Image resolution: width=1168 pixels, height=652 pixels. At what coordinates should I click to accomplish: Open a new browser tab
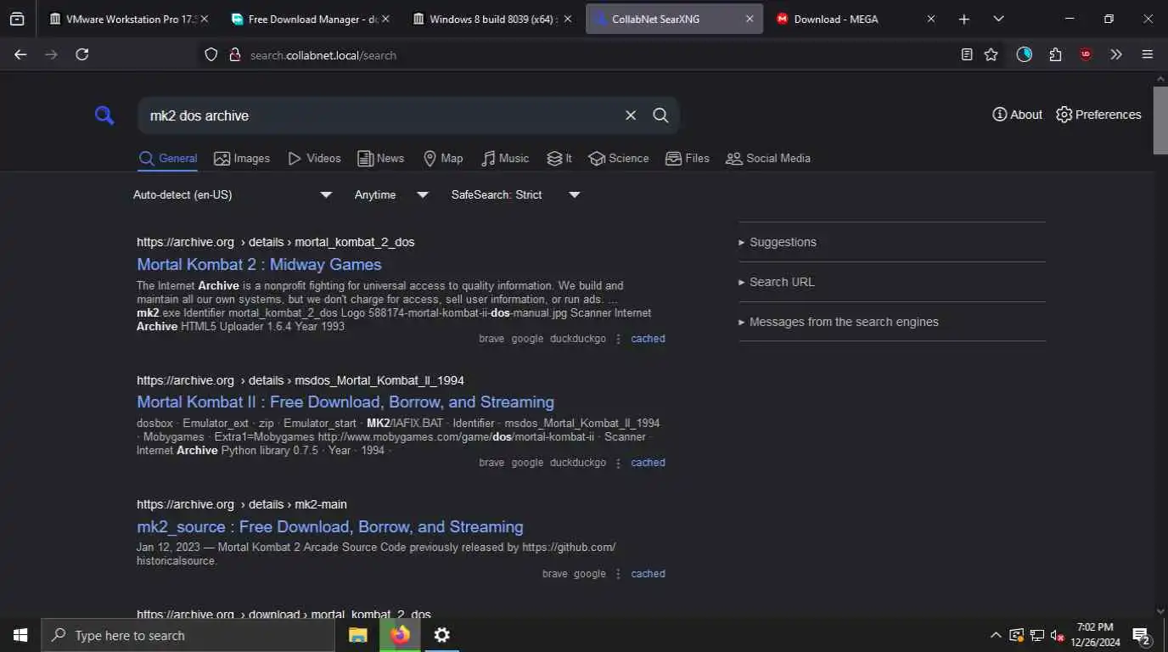[964, 19]
